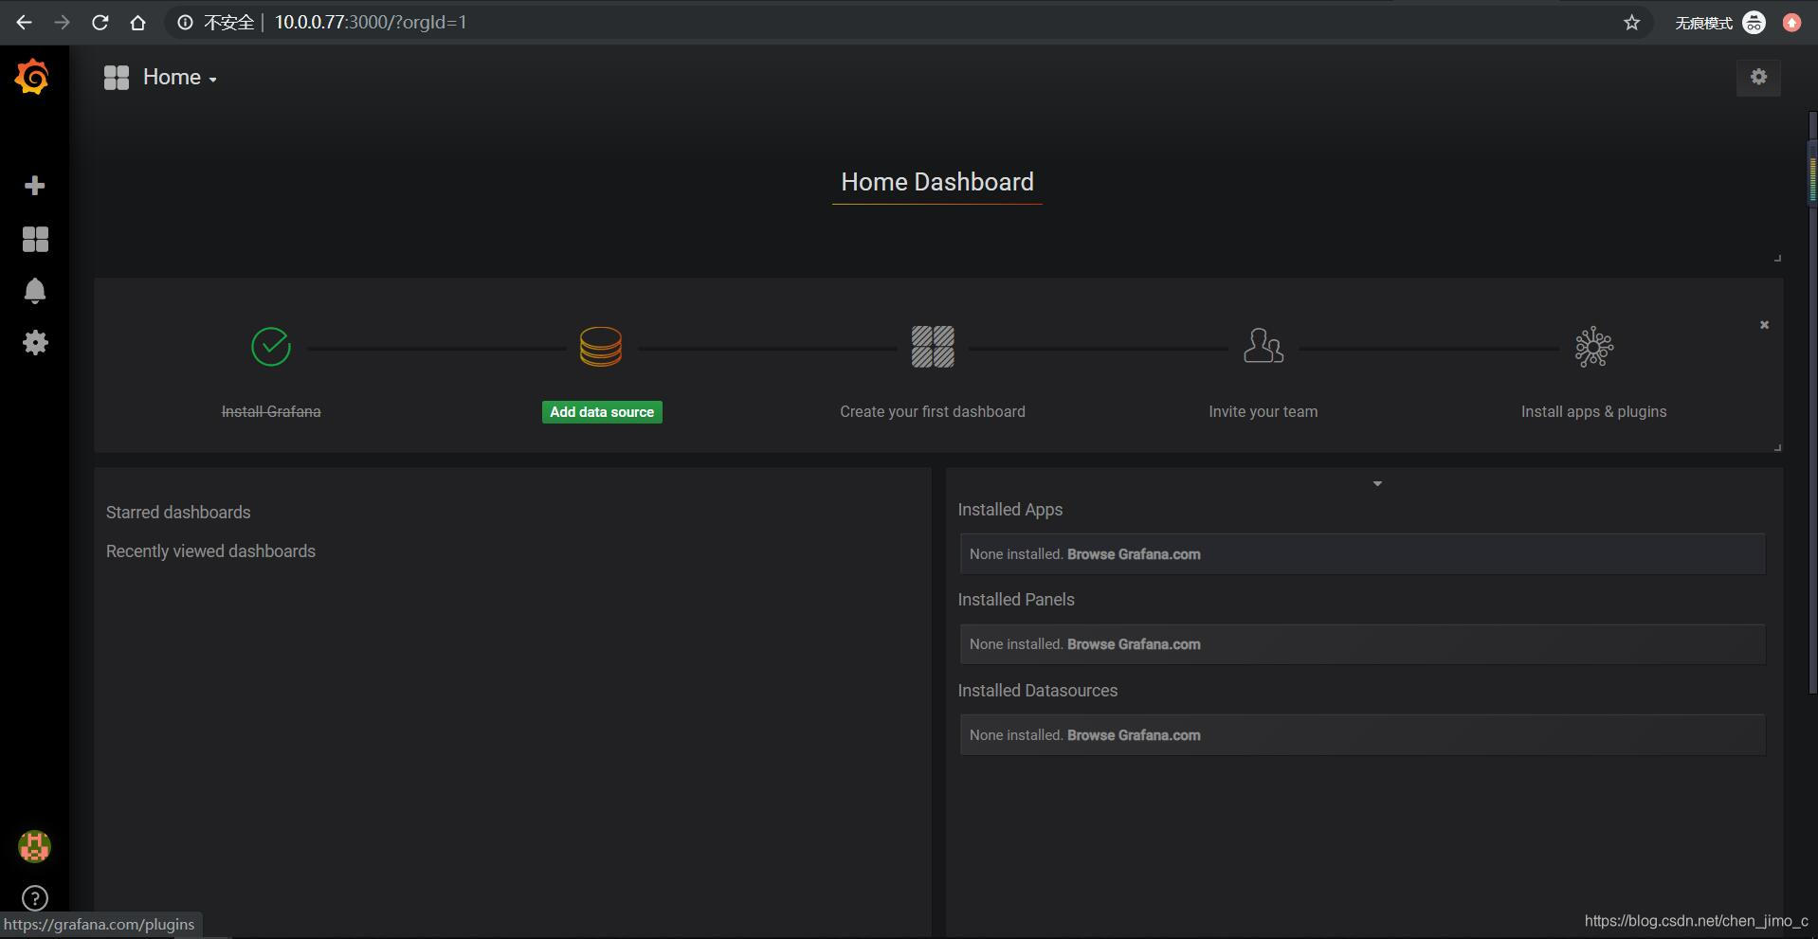Click the Installed Datasources heading
The image size is (1818, 939).
pos(1038,691)
